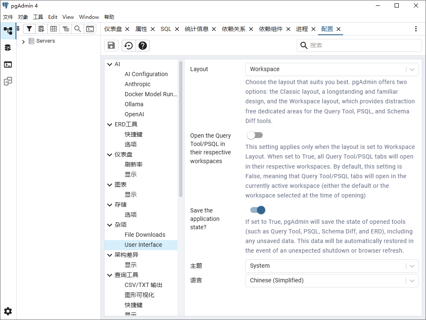Close the 依赖组件 tab

tap(288, 29)
